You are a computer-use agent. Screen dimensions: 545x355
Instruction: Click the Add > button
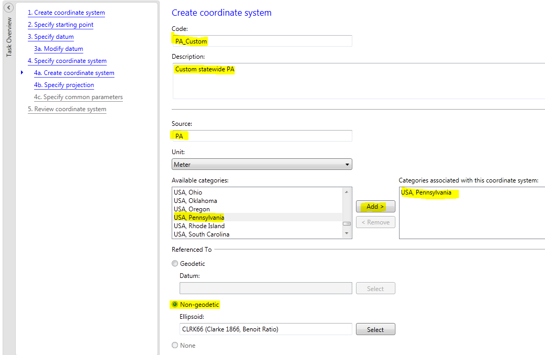(375, 207)
